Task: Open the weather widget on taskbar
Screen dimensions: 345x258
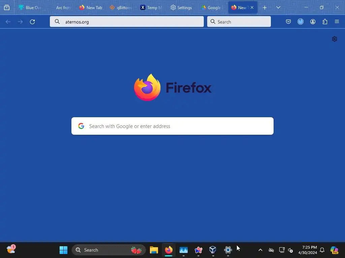Action: [x=11, y=250]
